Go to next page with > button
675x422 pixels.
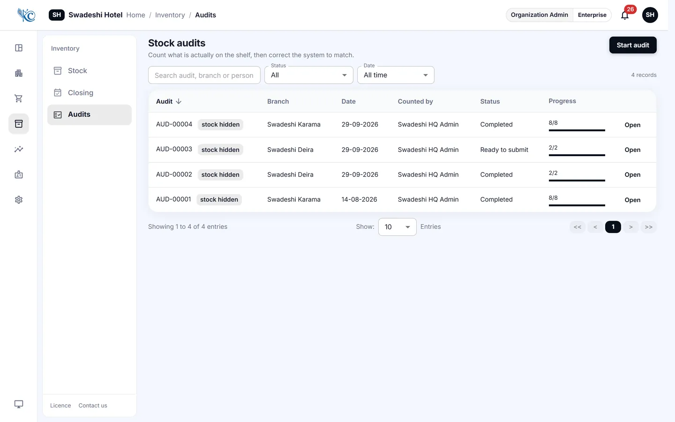pyautogui.click(x=631, y=227)
